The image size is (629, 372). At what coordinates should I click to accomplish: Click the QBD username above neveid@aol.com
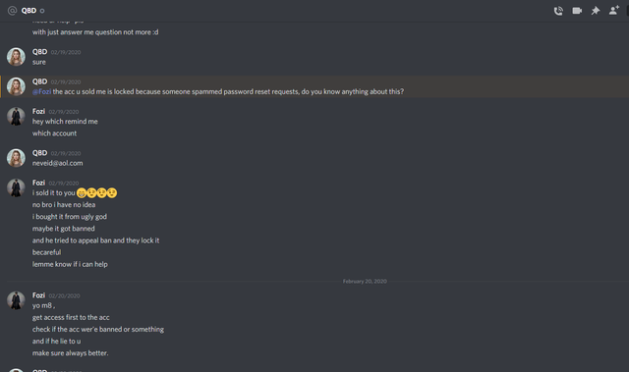coord(39,152)
